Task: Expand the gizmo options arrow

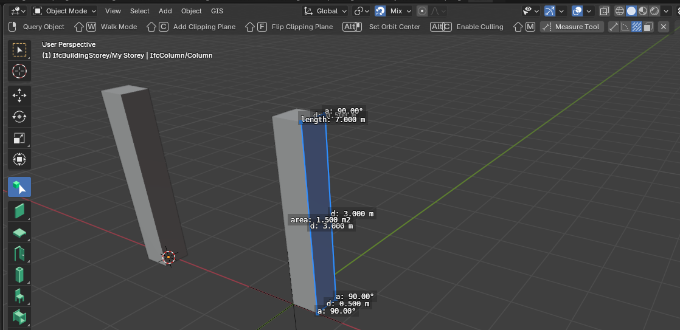Action: point(561,11)
